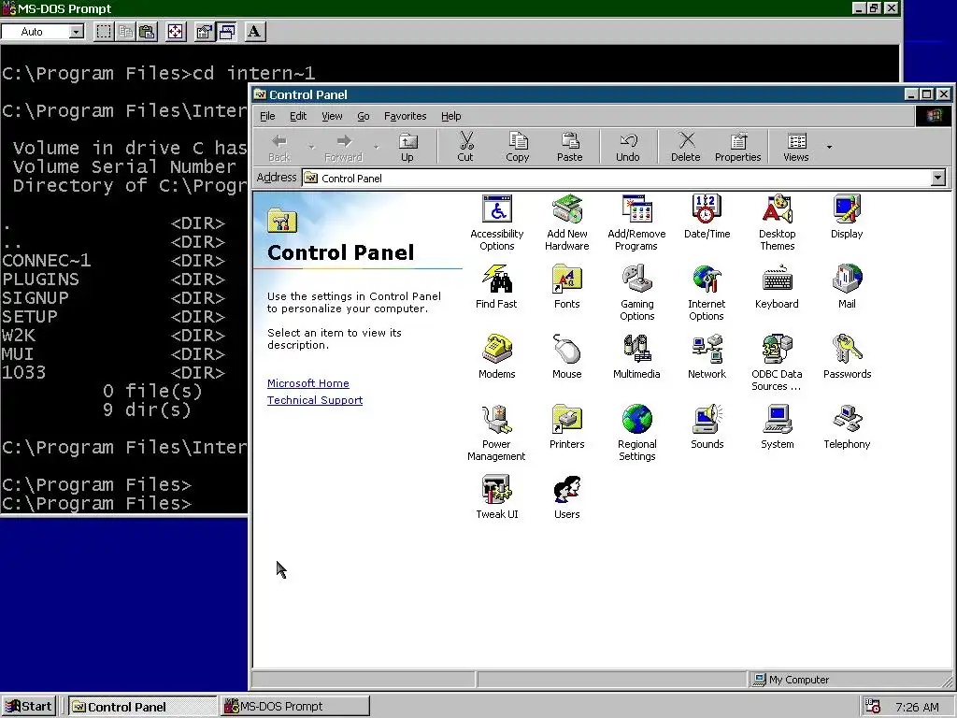The image size is (957, 718).
Task: Click Control Panel taskbar button
Action: pos(142,707)
